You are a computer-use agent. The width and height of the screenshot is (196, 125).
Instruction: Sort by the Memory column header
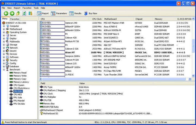tap(164, 19)
